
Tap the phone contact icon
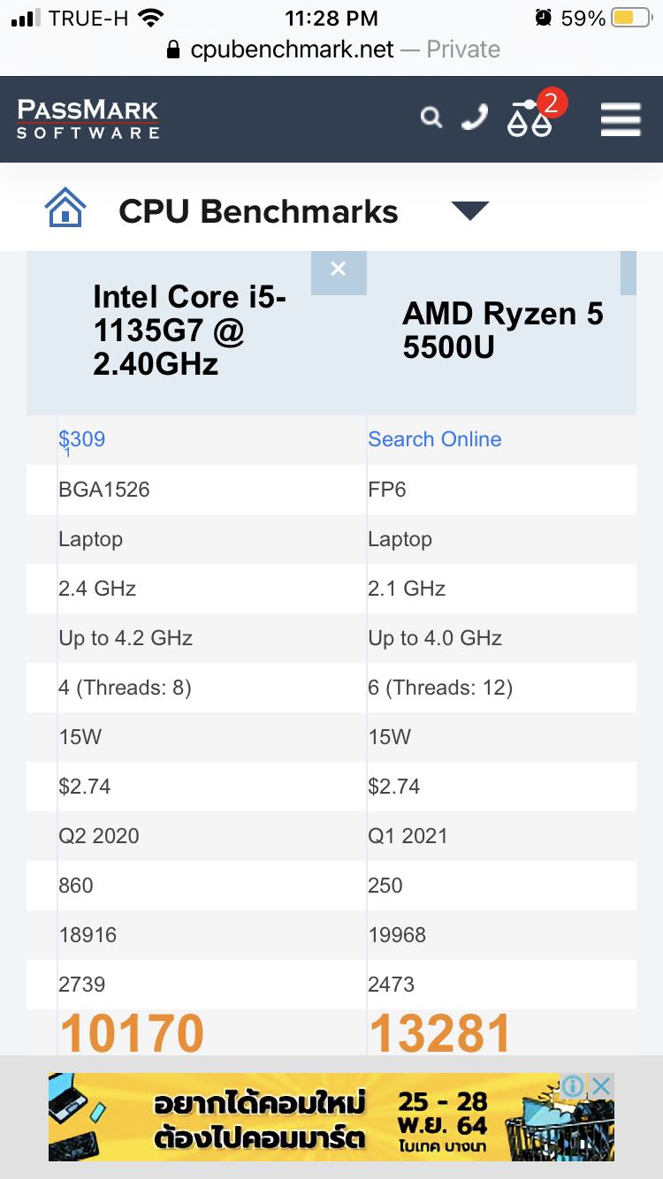475,118
